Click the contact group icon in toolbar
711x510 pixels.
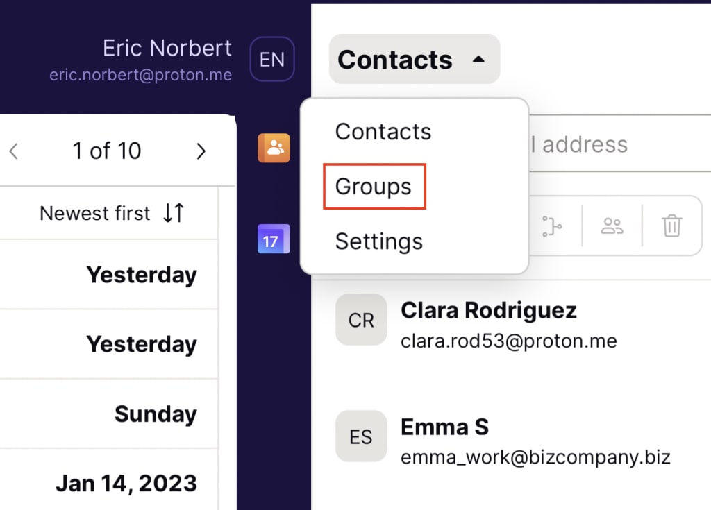click(x=612, y=226)
